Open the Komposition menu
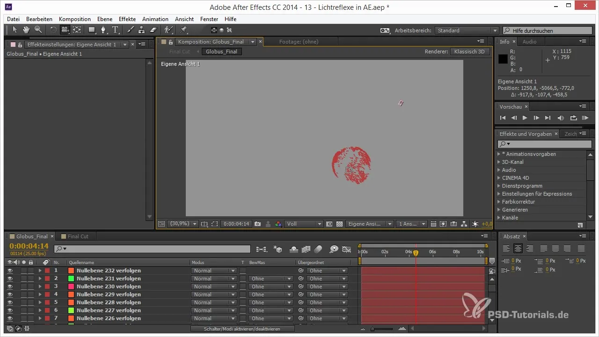Image resolution: width=599 pixels, height=337 pixels. pos(74,19)
